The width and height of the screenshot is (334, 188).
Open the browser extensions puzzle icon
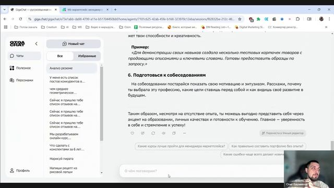tap(297, 19)
